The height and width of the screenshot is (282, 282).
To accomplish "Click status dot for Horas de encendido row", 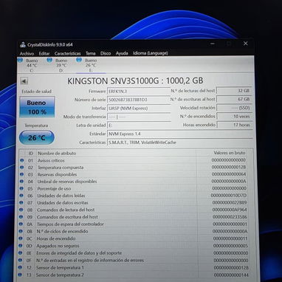I will click(x=21, y=238).
